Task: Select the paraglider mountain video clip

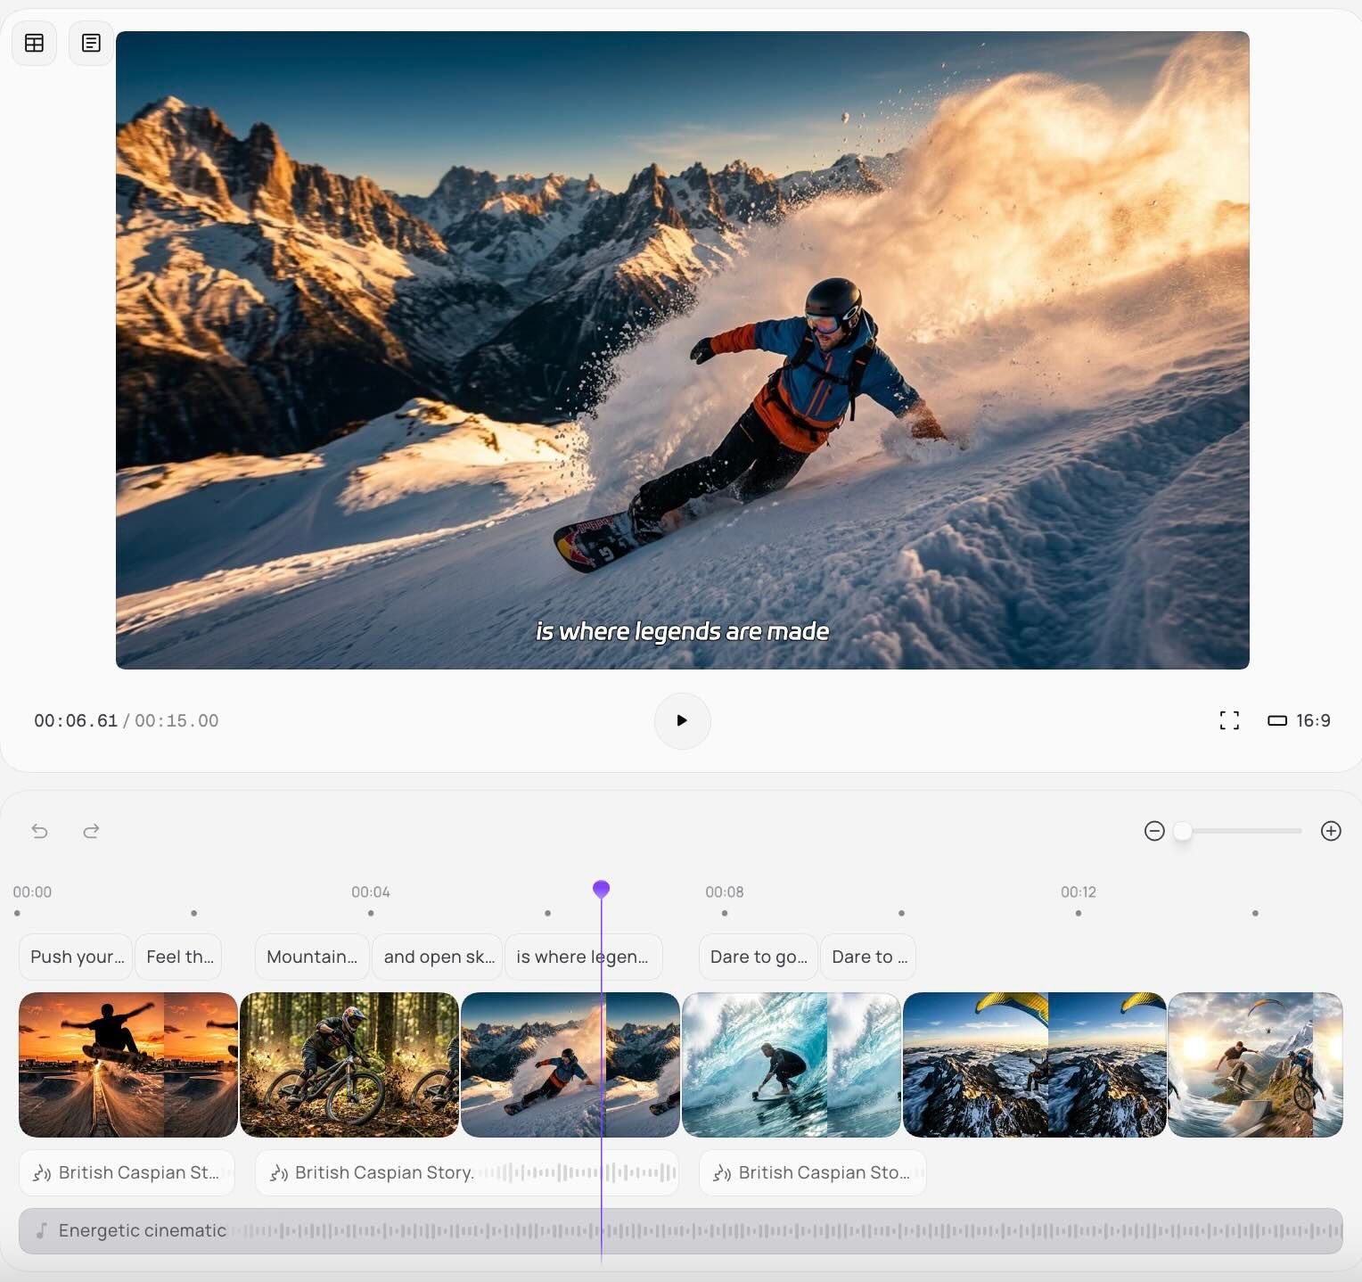Action: pyautogui.click(x=1034, y=1064)
